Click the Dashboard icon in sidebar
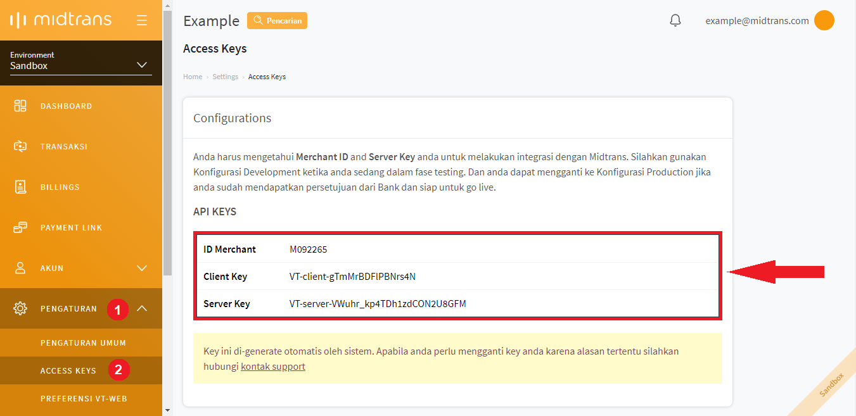856x416 pixels. pyautogui.click(x=20, y=106)
